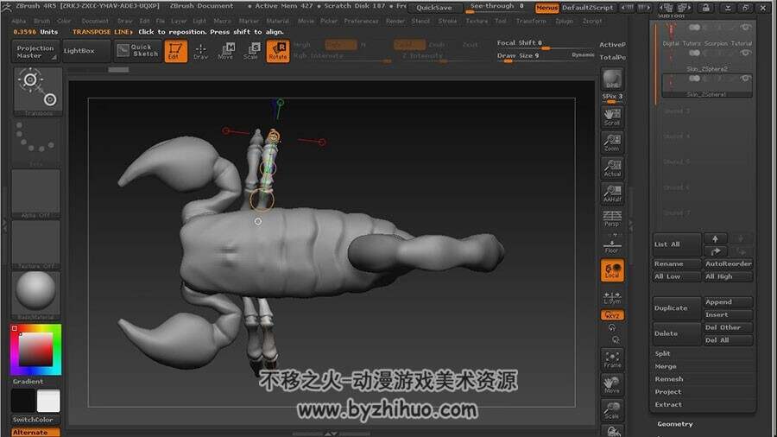Switch to the Move transpose tool
The height and width of the screenshot is (437, 777).
(226, 51)
